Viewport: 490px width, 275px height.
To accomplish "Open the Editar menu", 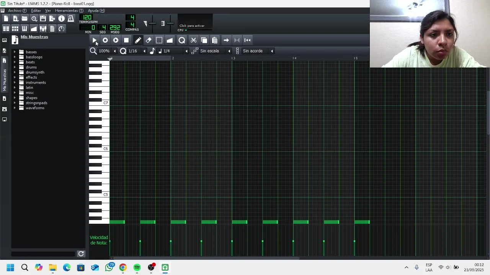I will [x=36, y=10].
